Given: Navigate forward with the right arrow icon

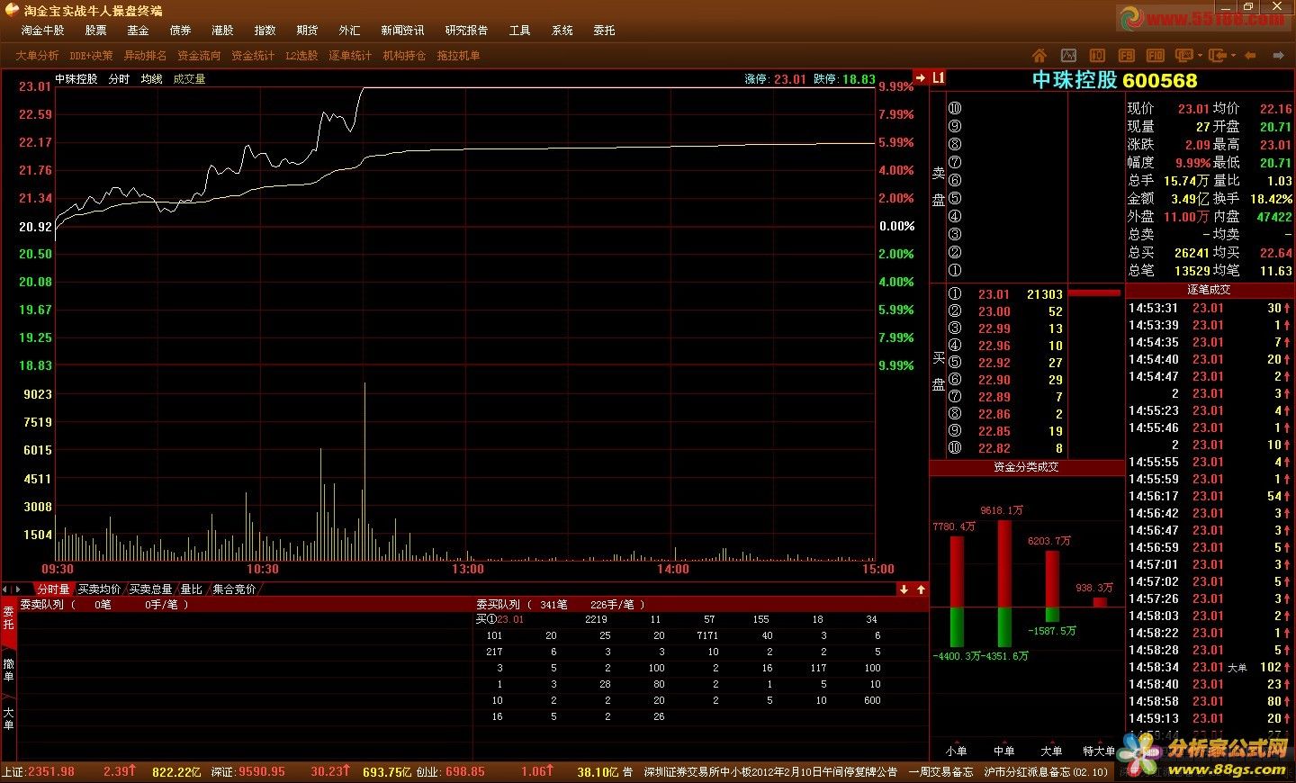Looking at the screenshot, I should pyautogui.click(x=1278, y=56).
